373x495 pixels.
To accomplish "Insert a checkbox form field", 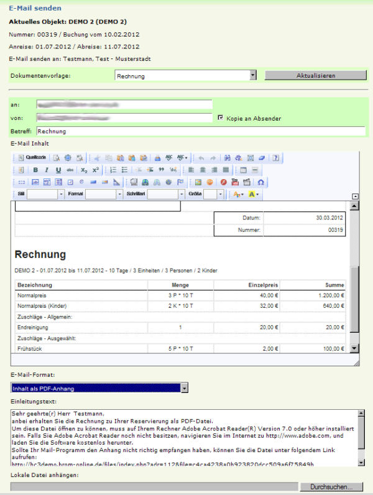I will (70, 182).
